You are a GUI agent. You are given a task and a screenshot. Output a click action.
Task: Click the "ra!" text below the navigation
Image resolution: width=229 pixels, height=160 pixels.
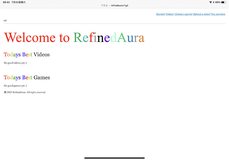click(x=5, y=21)
